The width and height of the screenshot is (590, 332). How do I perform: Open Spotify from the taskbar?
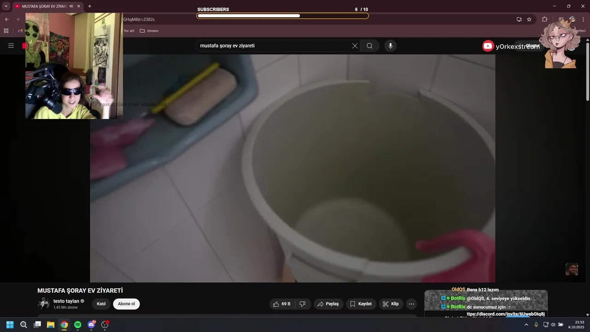tap(78, 325)
